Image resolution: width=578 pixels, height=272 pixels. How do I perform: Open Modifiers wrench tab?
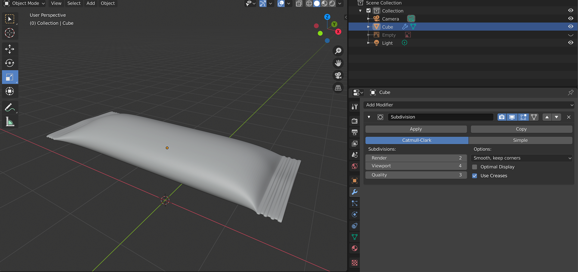pos(355,192)
